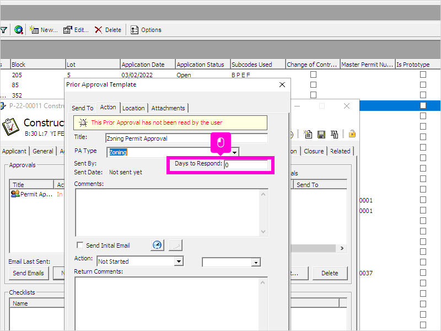Click the floppy disk save icon

[x=321, y=135]
